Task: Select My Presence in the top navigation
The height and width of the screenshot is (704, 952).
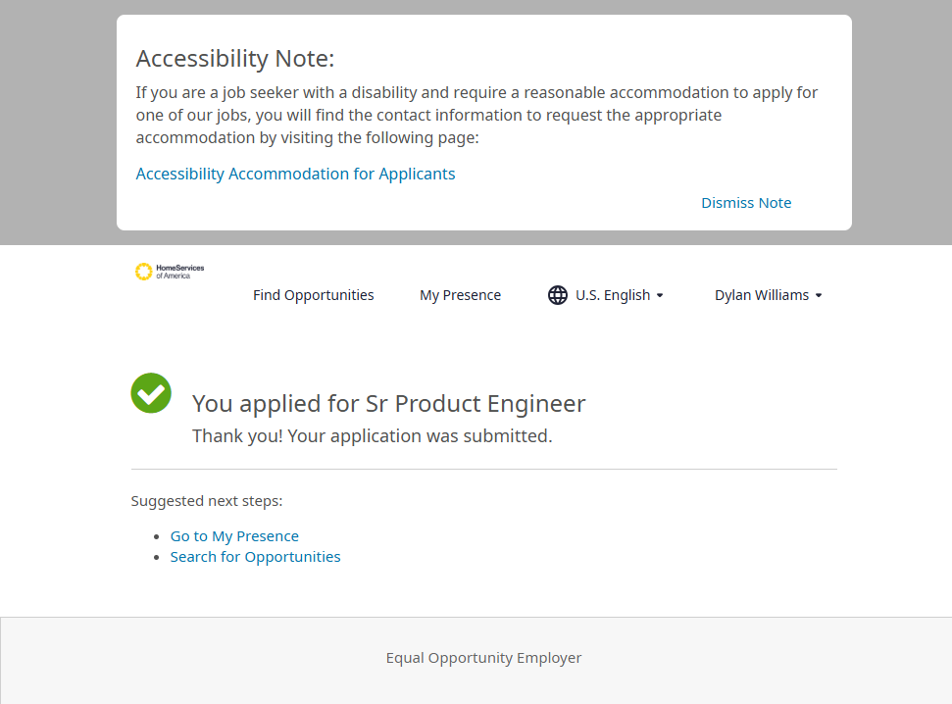Action: point(460,295)
